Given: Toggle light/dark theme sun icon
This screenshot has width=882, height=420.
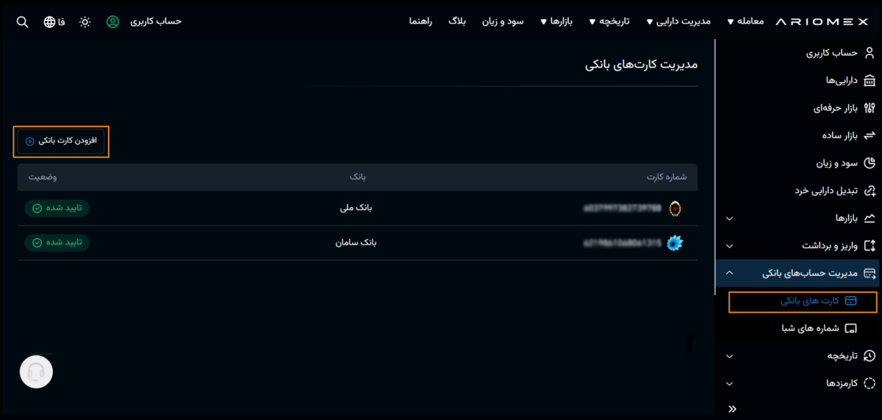Looking at the screenshot, I should coord(85,21).
